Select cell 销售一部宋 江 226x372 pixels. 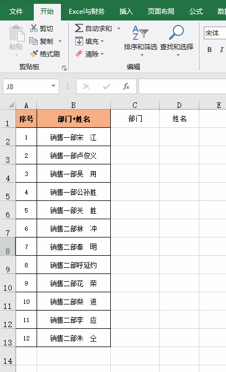tap(74, 137)
